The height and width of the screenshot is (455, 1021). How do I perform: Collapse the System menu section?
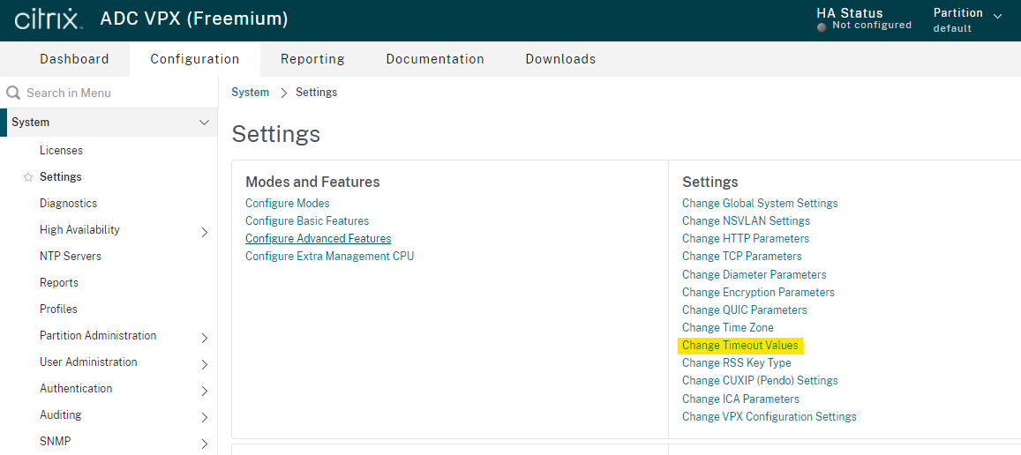coord(204,123)
